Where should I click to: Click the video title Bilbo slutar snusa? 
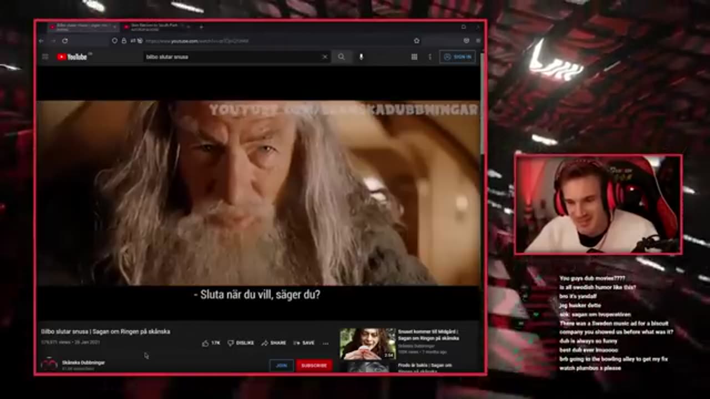tap(105, 331)
